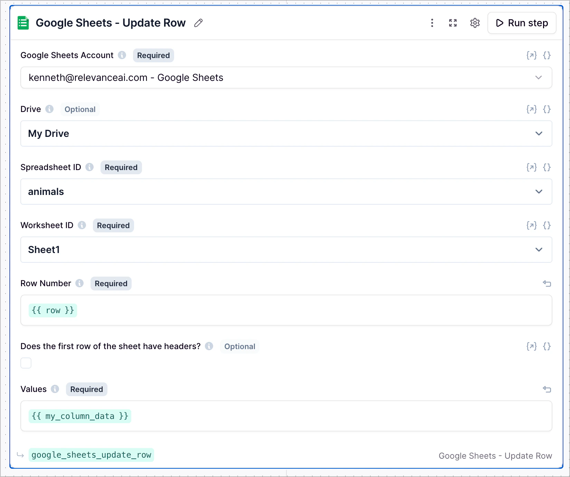This screenshot has width=570, height=477.
Task: Open the three-dot options menu
Action: click(432, 23)
